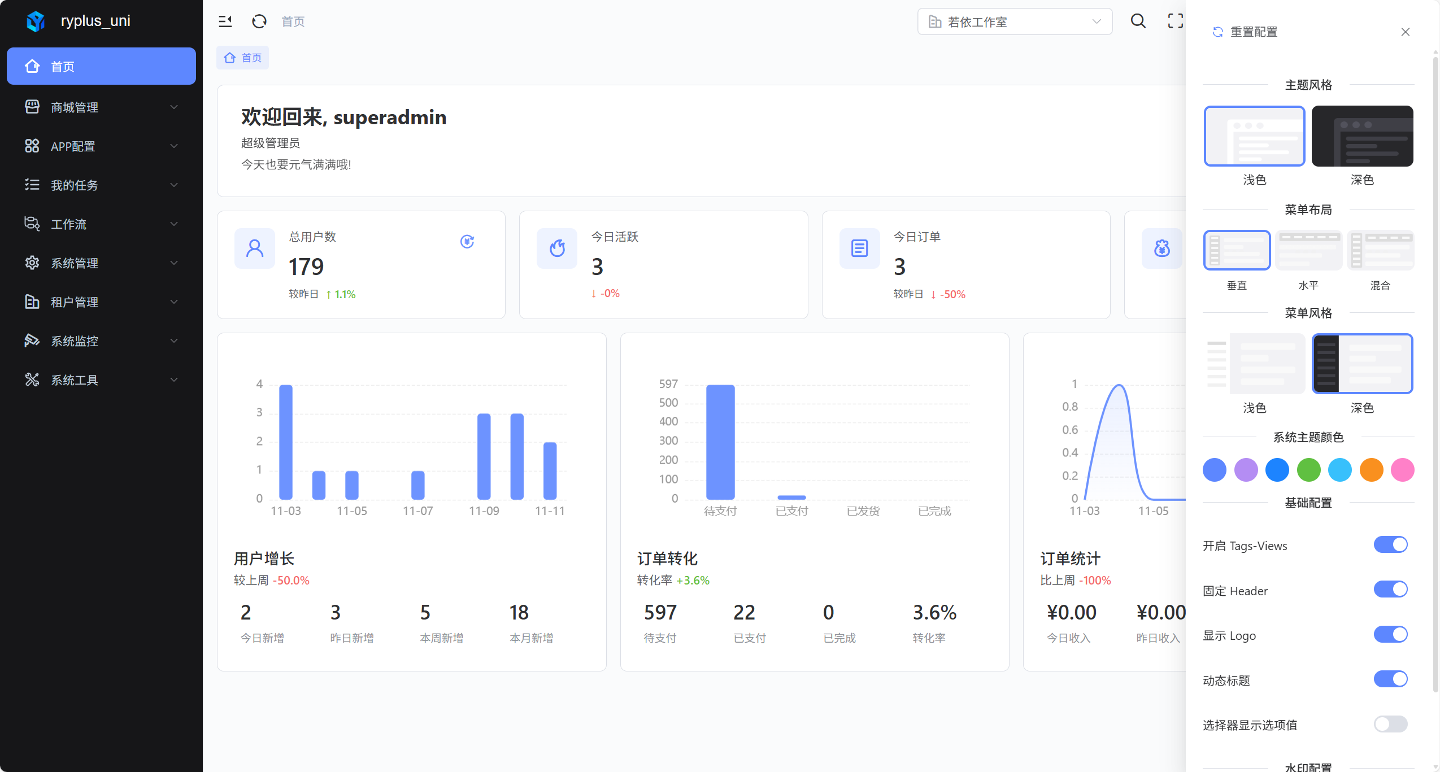Viewport: 1440px width, 772px height.
Task: Select the 水平 menu layout option
Action: click(1308, 250)
